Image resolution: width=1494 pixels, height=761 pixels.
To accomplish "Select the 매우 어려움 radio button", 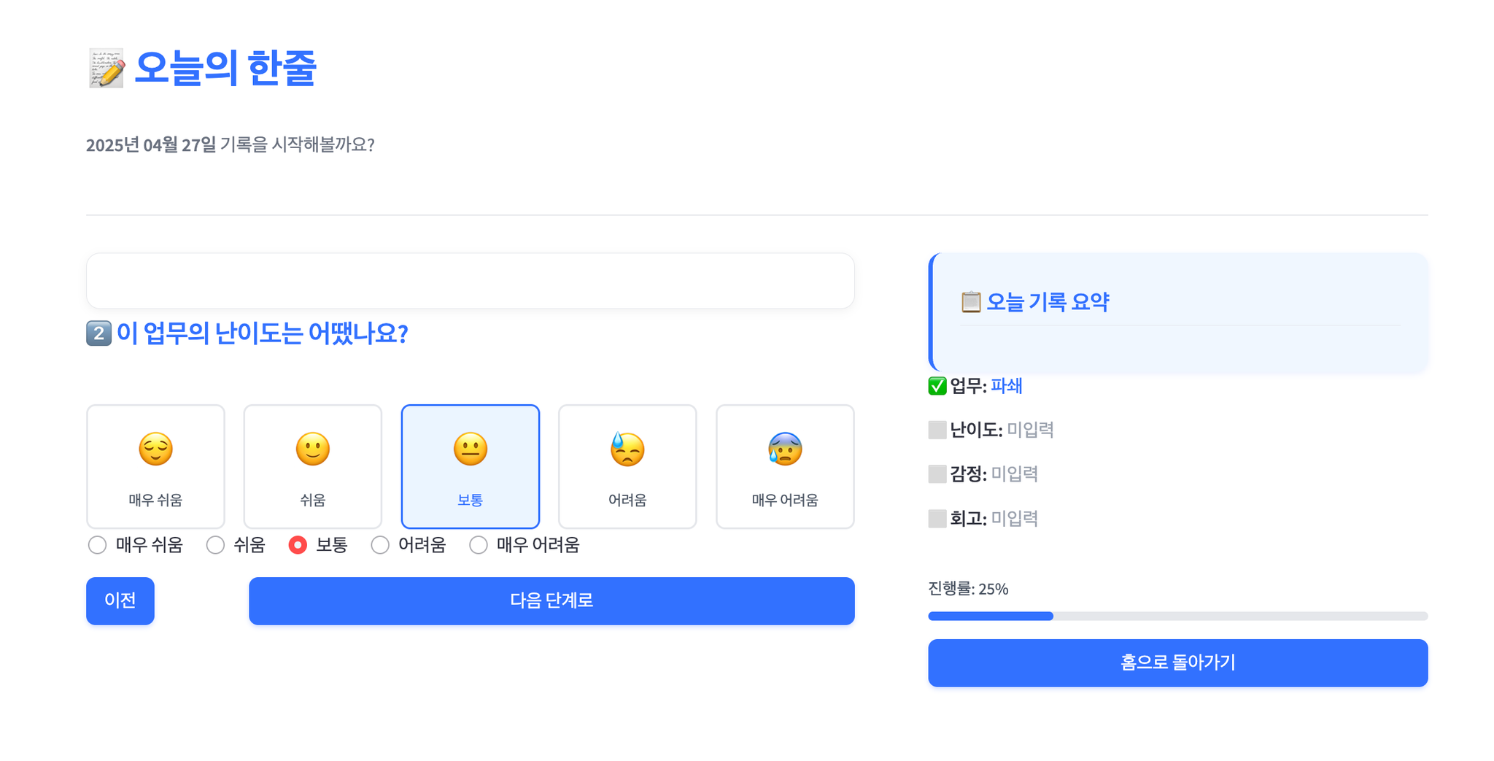I will [x=479, y=545].
